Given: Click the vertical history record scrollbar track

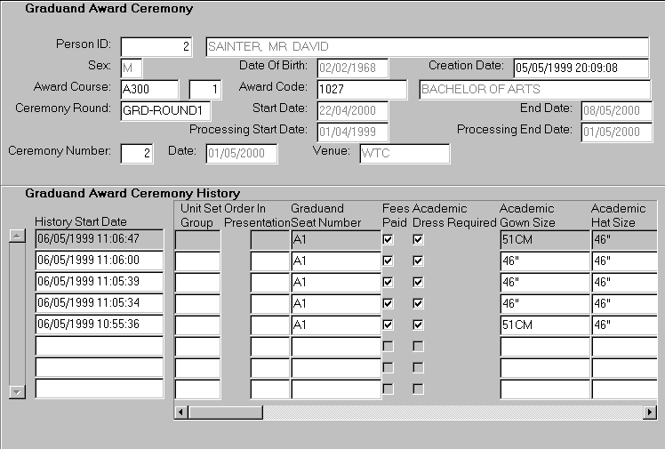Looking at the screenshot, I should point(15,313).
